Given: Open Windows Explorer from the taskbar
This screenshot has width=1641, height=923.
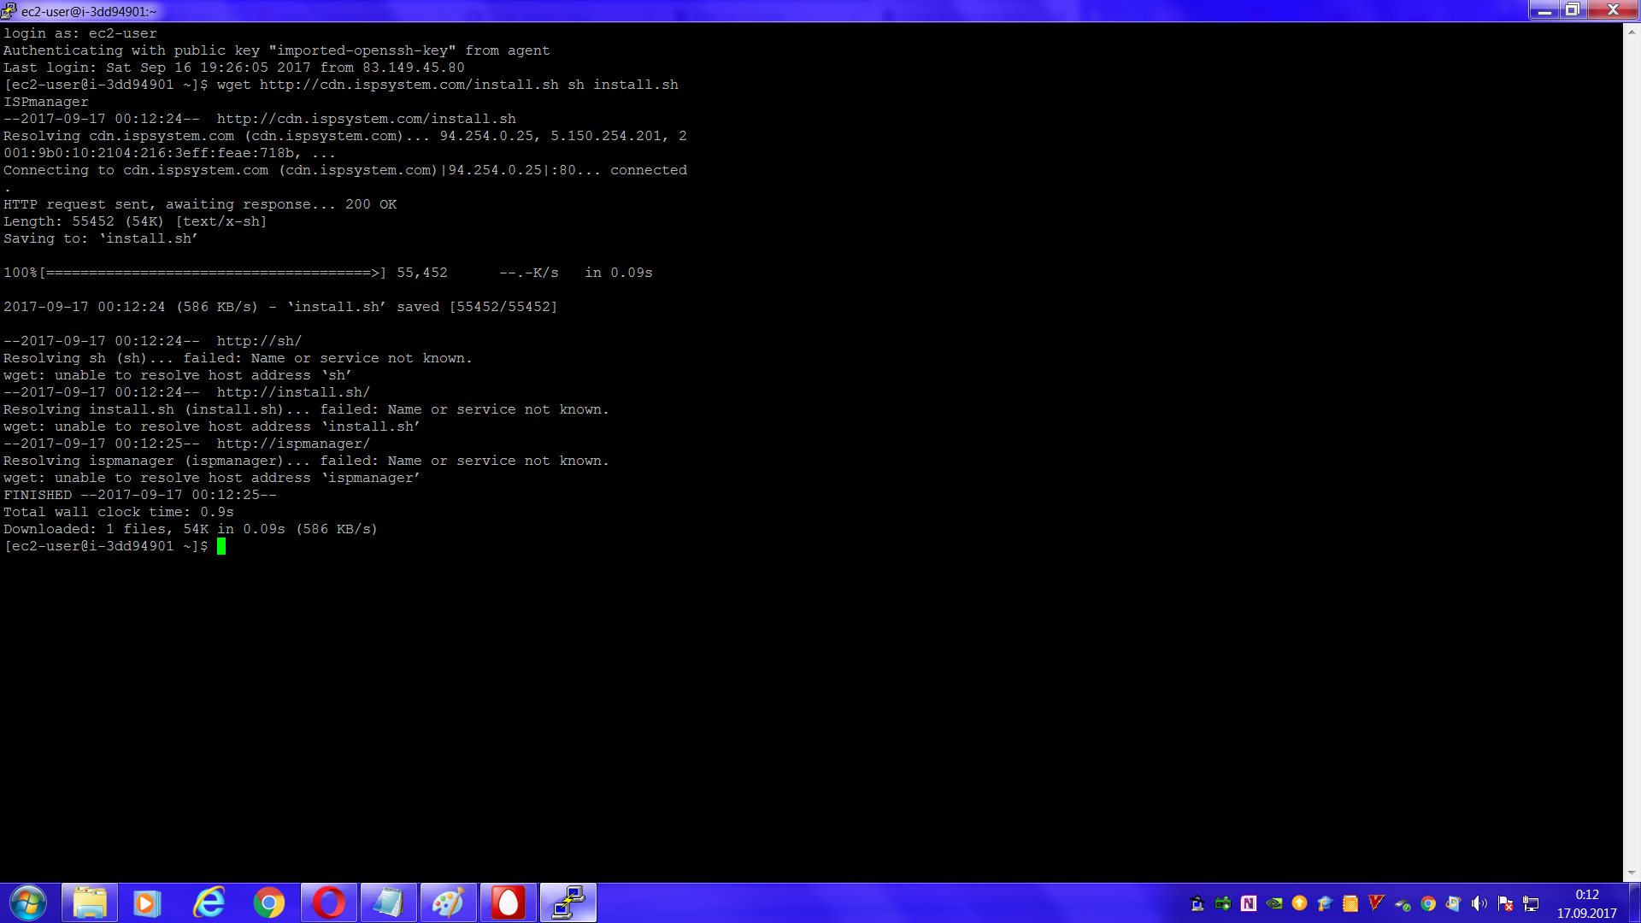Looking at the screenshot, I should (x=89, y=902).
